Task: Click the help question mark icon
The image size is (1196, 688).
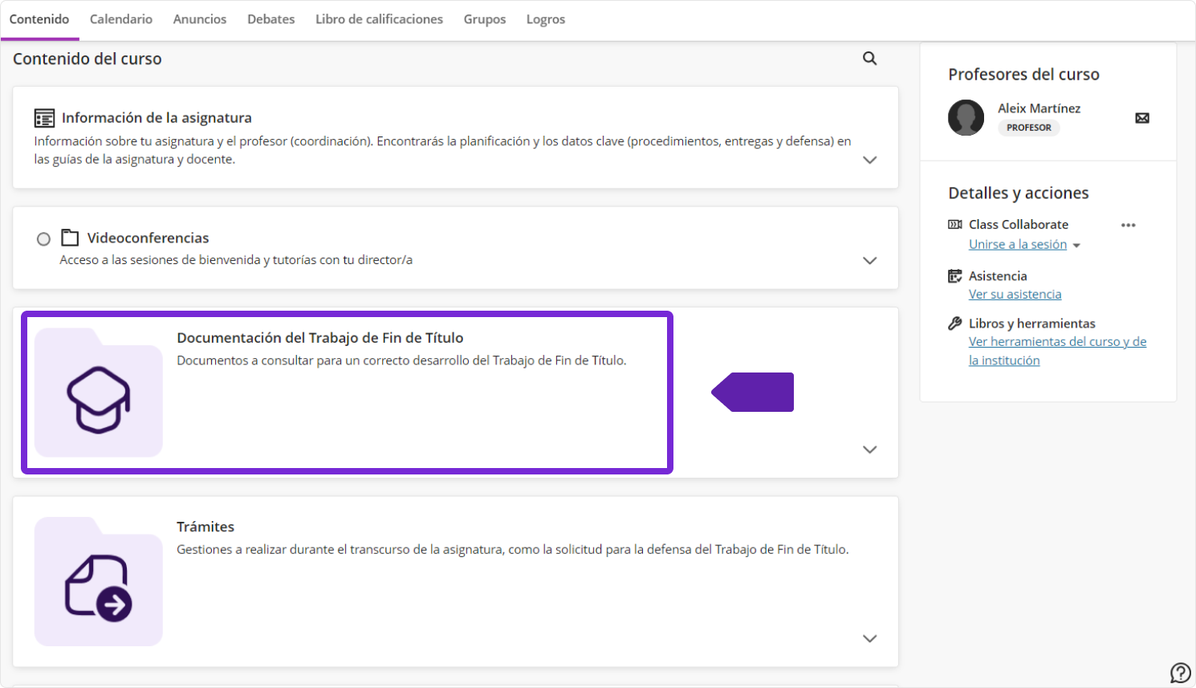Action: [1180, 672]
